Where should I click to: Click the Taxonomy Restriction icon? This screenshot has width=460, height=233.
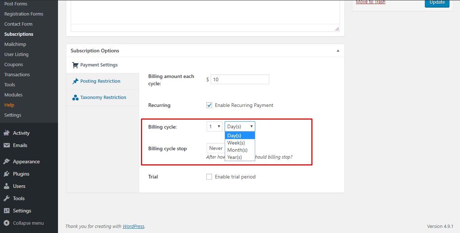[75, 98]
